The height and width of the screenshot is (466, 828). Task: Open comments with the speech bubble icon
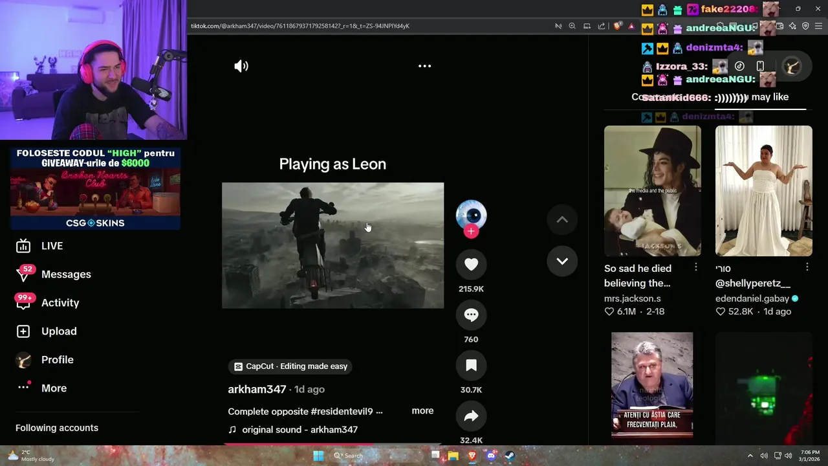coord(471,315)
